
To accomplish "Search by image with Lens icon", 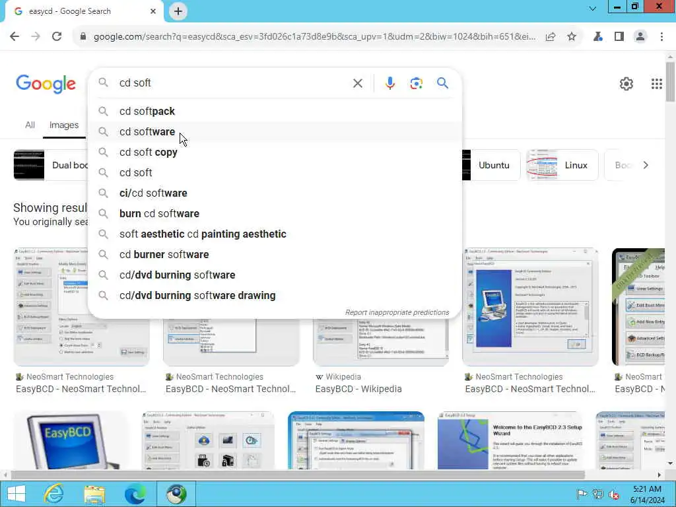I will coord(416,83).
